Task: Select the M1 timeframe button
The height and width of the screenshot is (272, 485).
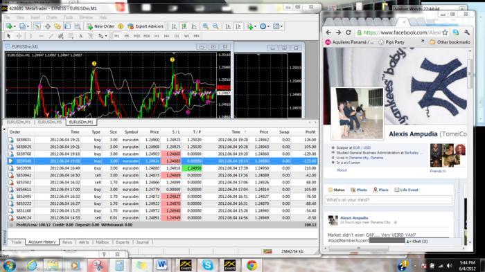Action: 116,36
